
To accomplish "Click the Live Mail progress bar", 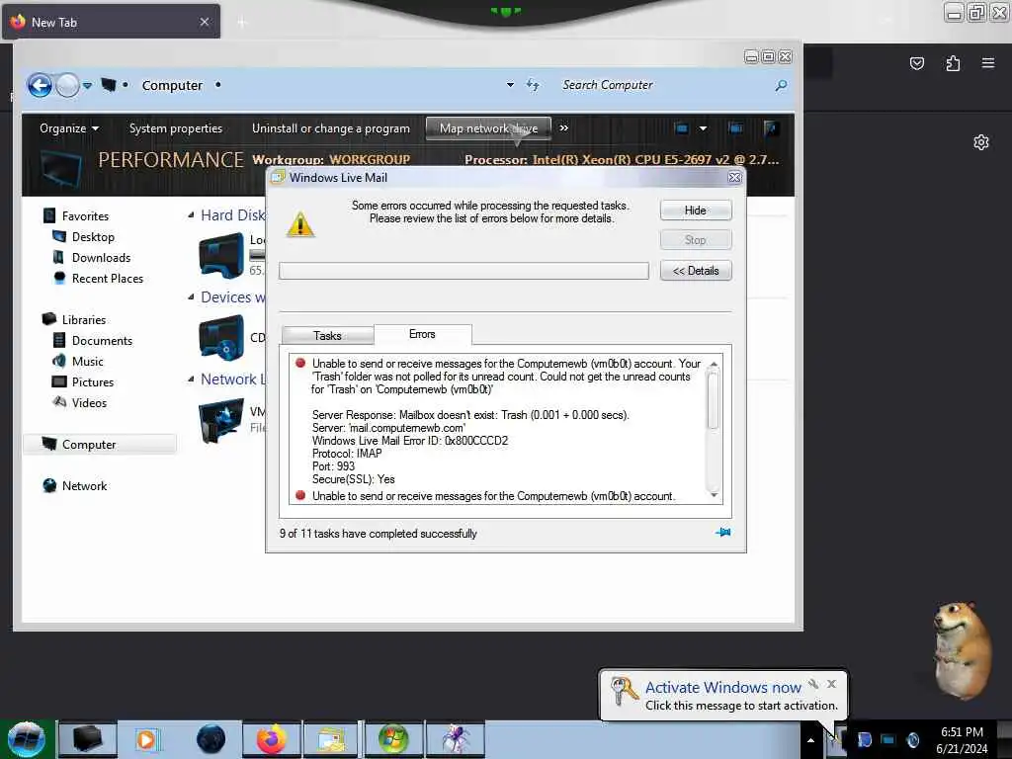I will 464,271.
